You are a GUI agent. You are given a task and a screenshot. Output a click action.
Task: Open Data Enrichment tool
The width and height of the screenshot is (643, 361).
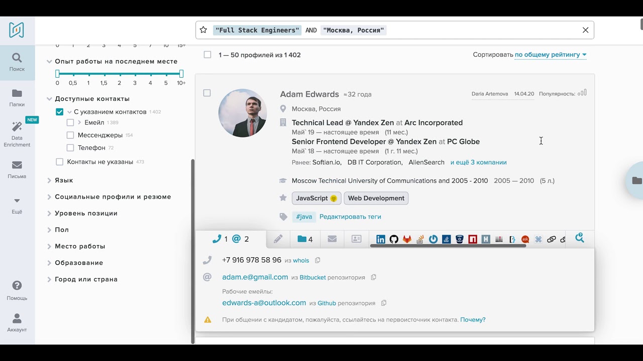pos(17,134)
